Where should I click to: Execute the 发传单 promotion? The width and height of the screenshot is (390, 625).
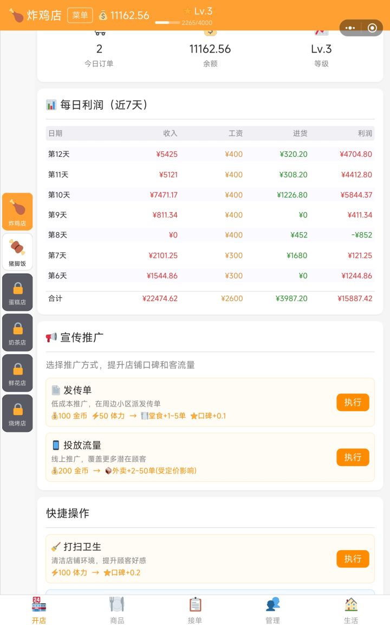353,402
